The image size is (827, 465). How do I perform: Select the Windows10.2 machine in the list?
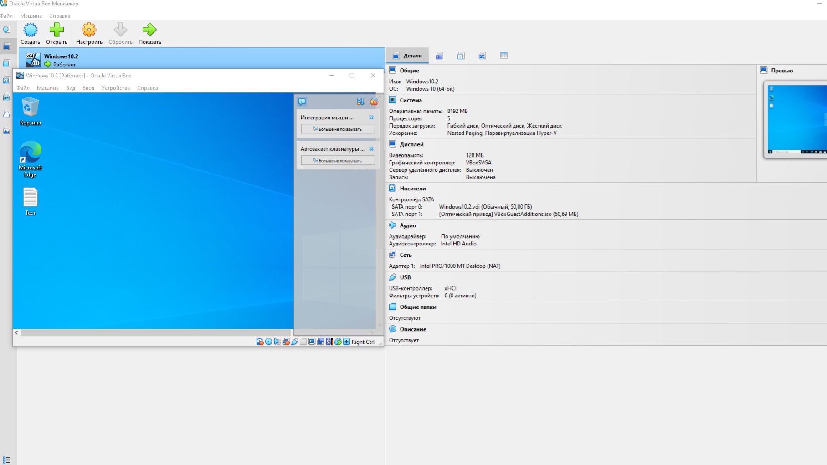tap(202, 59)
